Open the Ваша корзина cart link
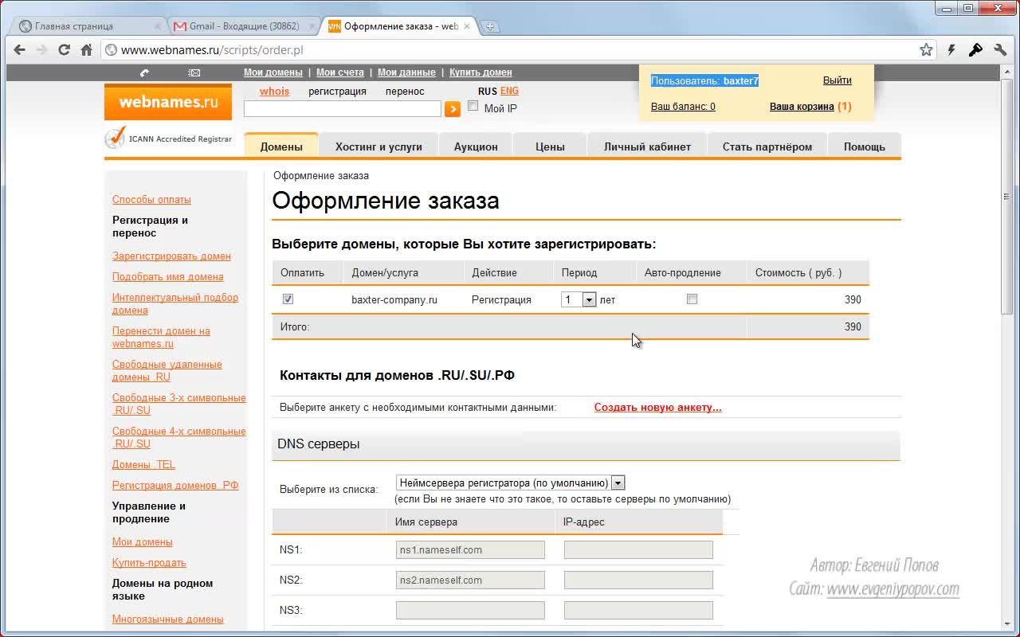The height and width of the screenshot is (637, 1020). [802, 107]
